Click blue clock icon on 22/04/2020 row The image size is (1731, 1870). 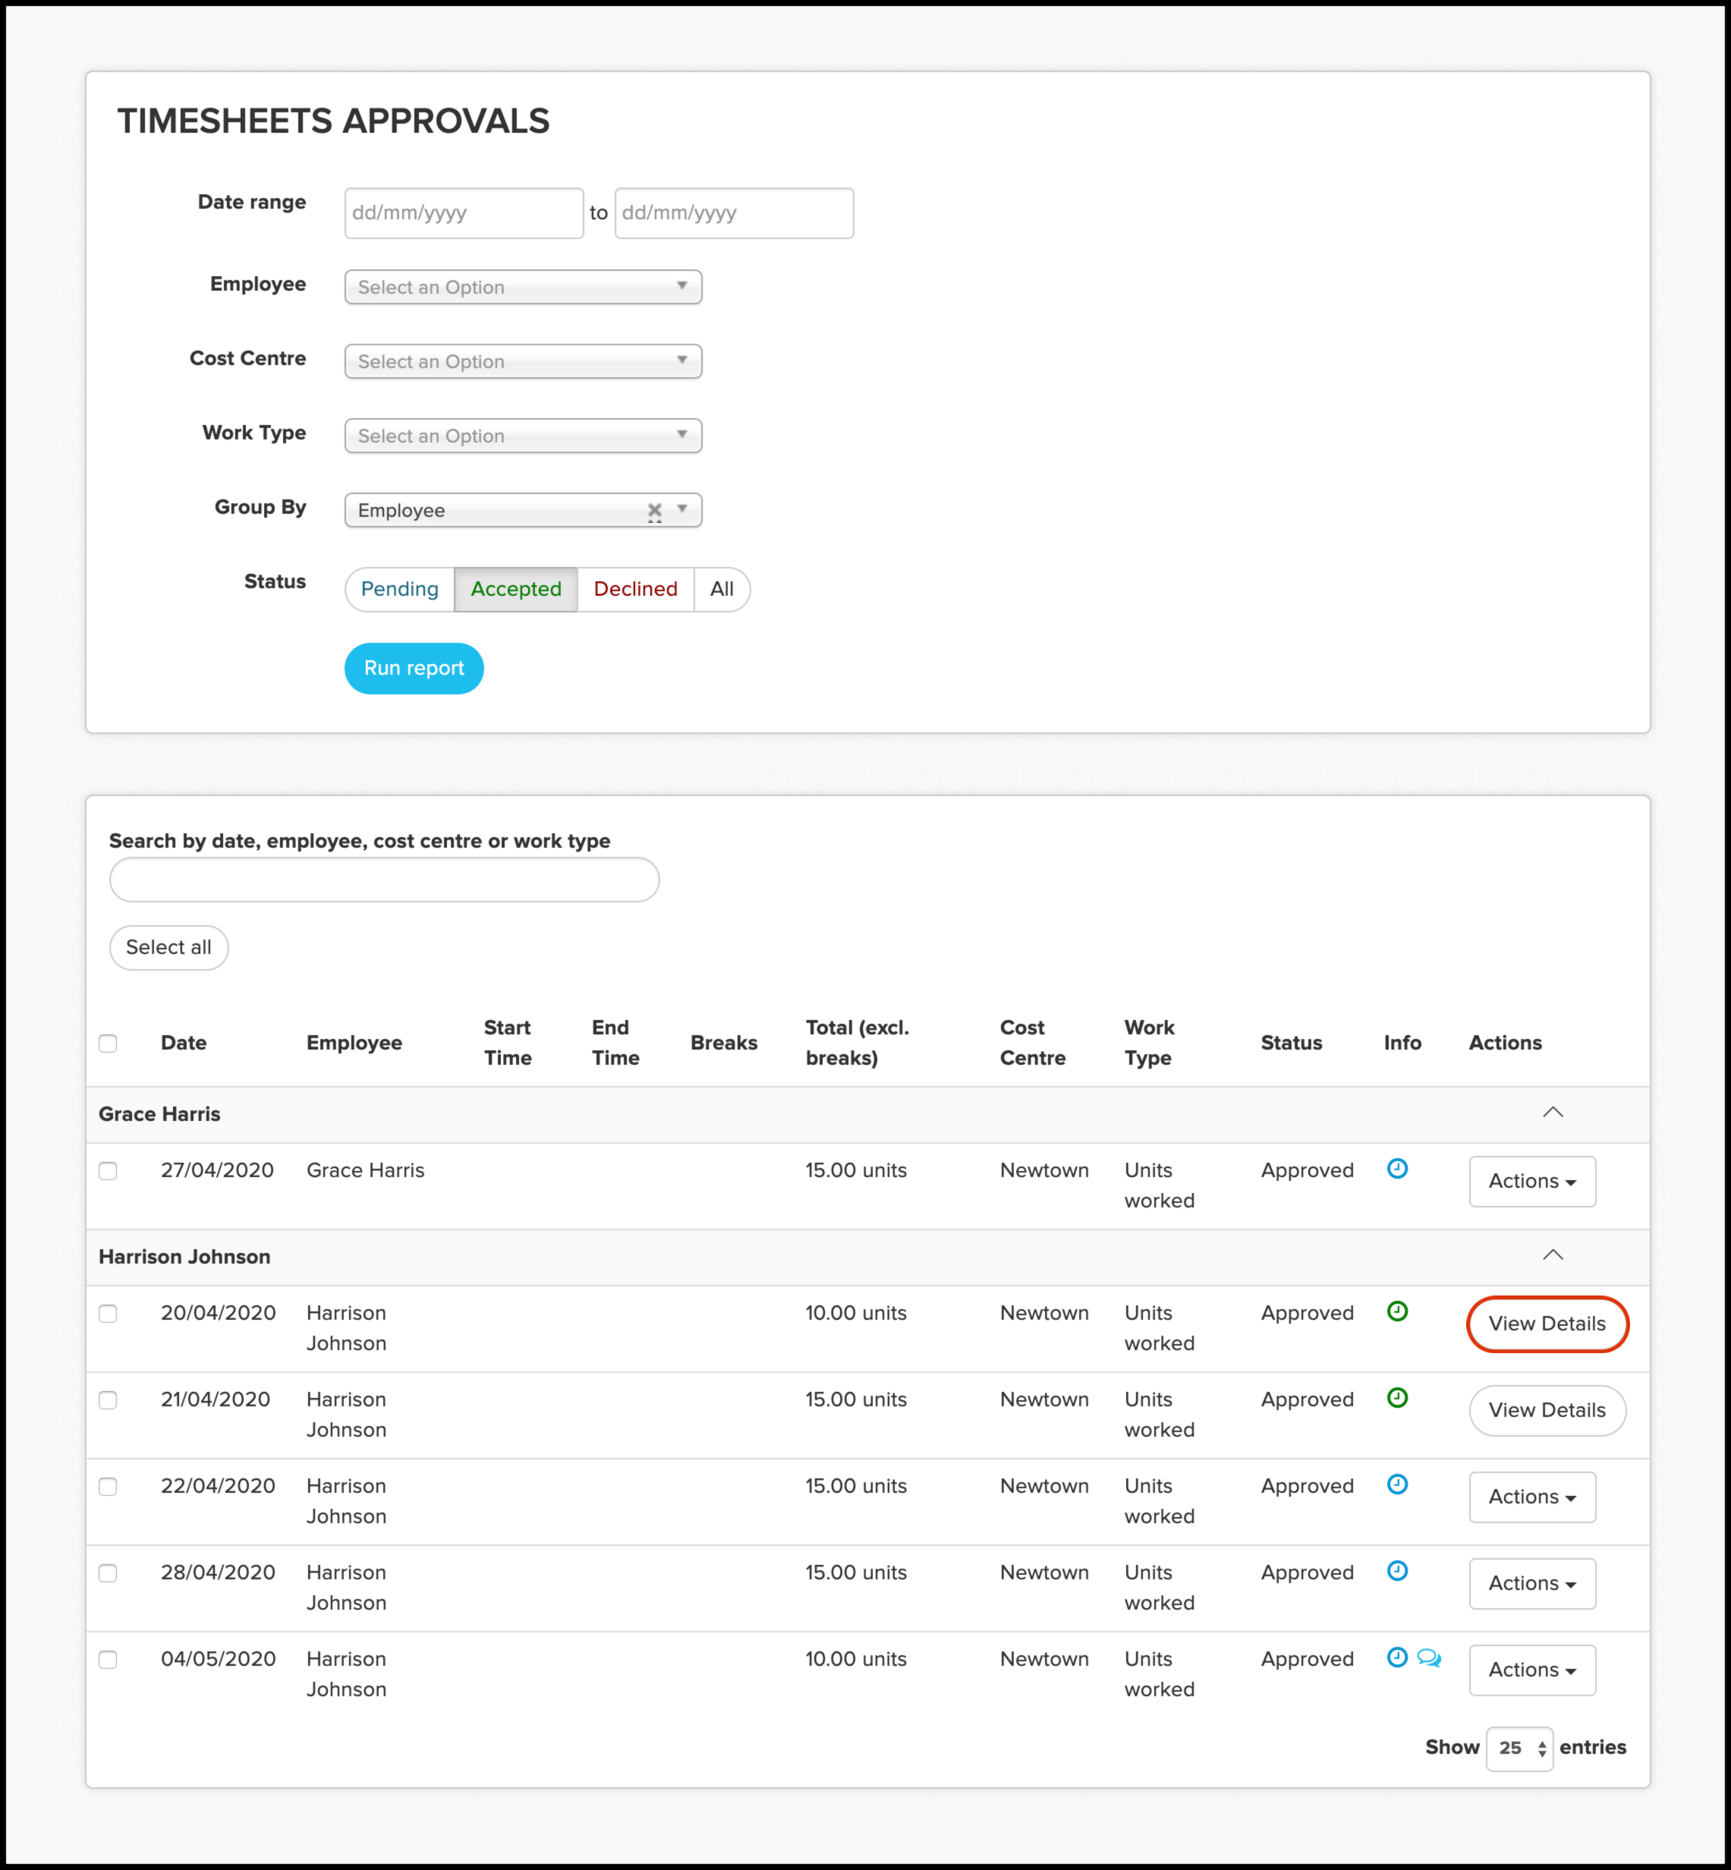[1396, 1484]
